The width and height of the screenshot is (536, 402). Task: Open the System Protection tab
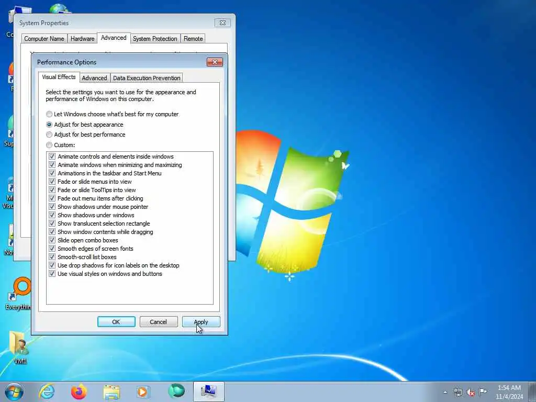[155, 39]
